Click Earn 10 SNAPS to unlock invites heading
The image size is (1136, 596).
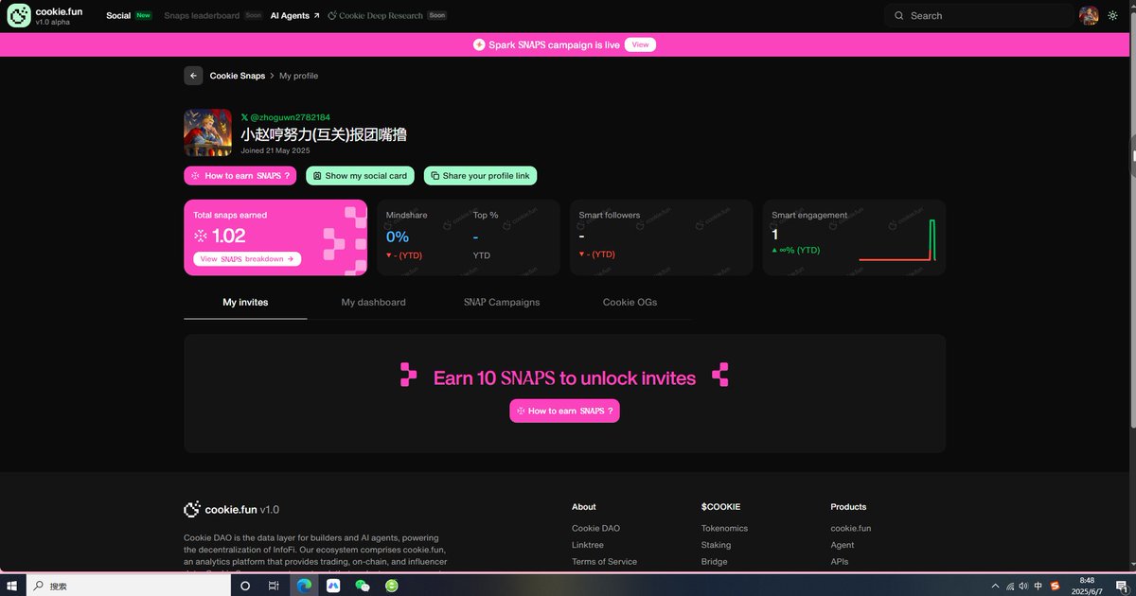(564, 378)
